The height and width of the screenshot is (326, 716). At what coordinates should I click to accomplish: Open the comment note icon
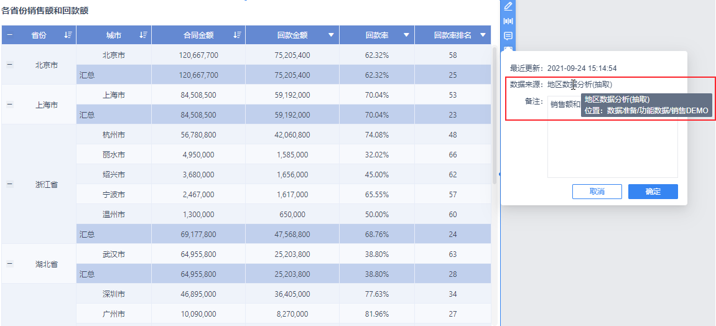508,35
